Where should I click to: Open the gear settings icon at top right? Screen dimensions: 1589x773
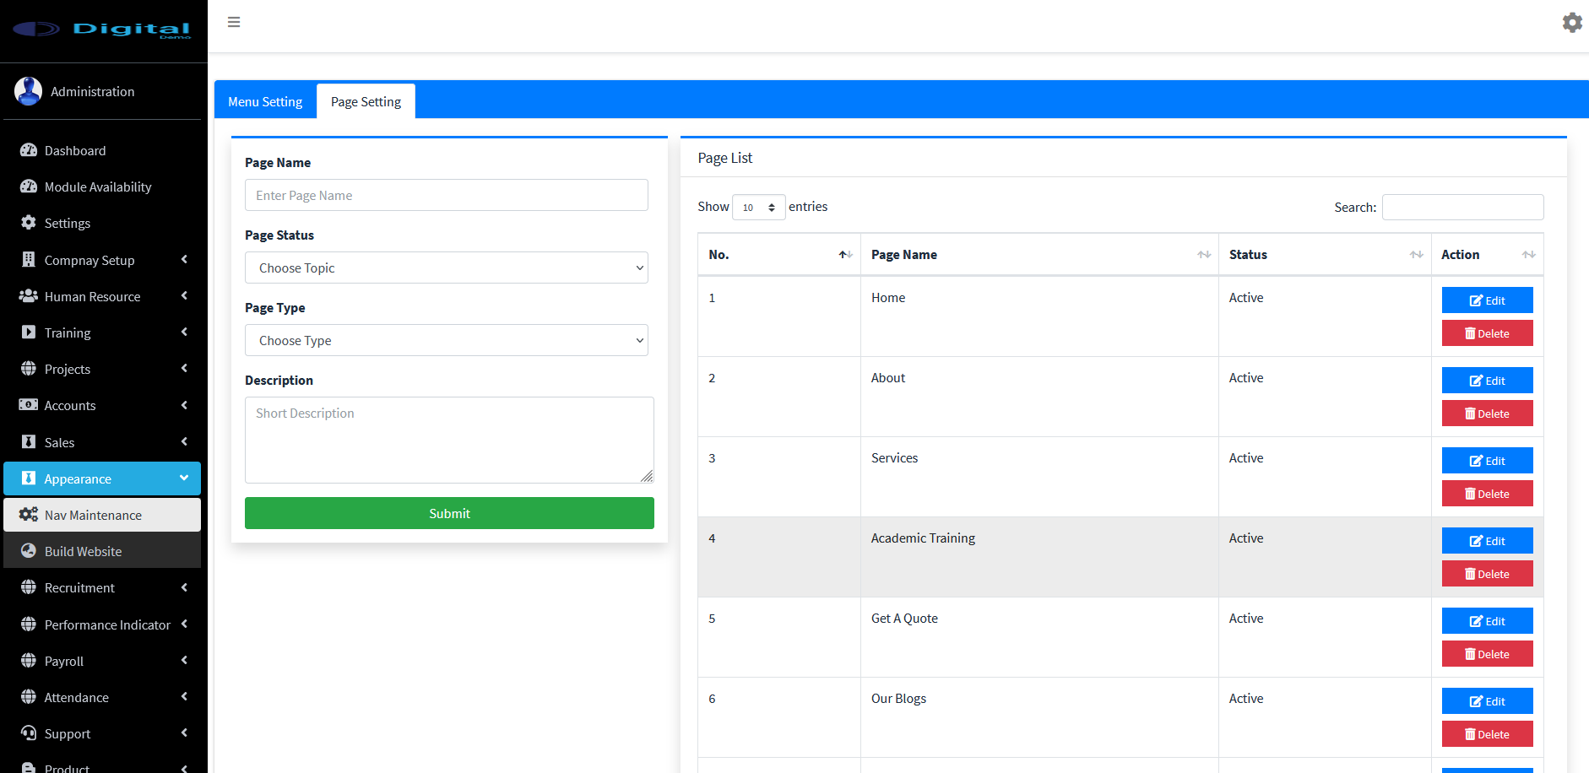[1571, 23]
